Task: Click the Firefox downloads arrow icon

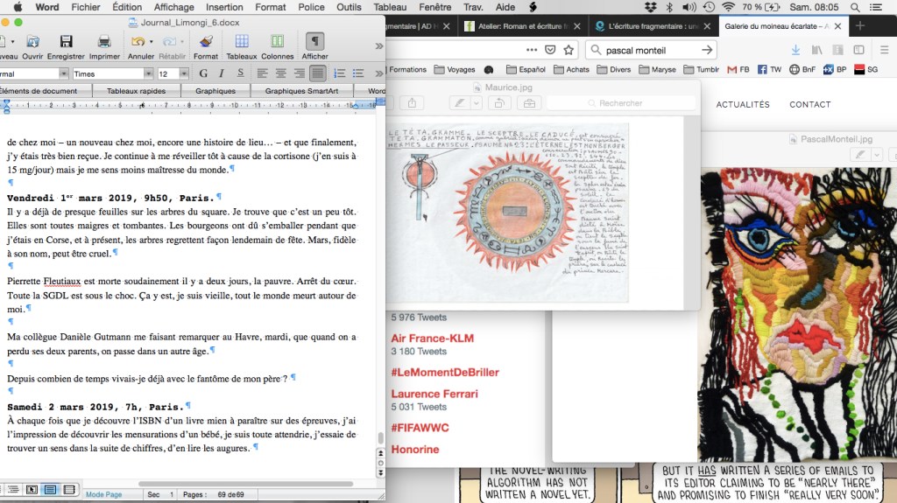Action: 795,50
